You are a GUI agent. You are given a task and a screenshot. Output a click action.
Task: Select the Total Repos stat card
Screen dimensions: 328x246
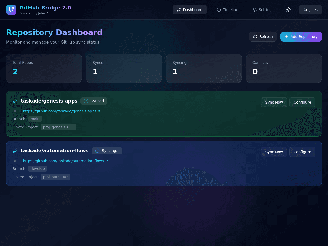[44, 68]
